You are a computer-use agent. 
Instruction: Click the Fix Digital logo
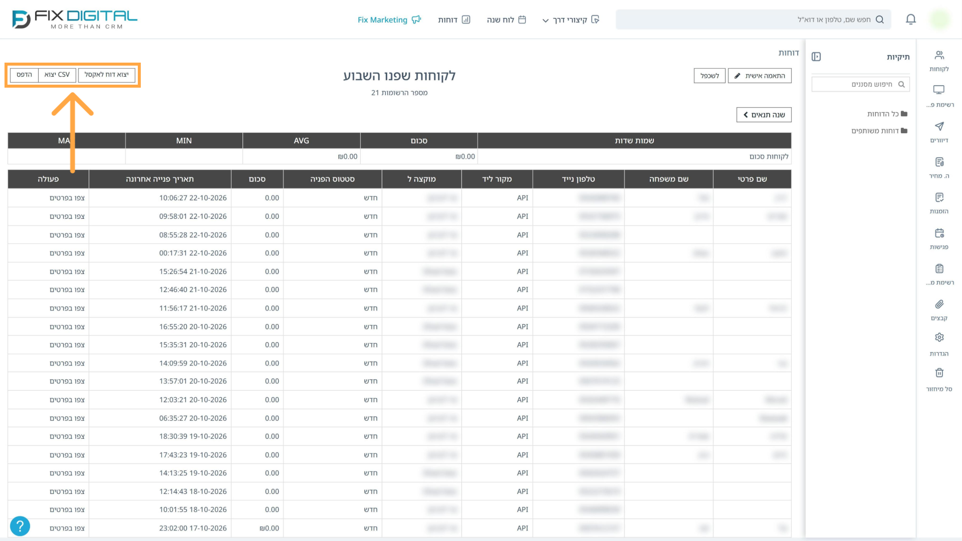[x=75, y=20]
